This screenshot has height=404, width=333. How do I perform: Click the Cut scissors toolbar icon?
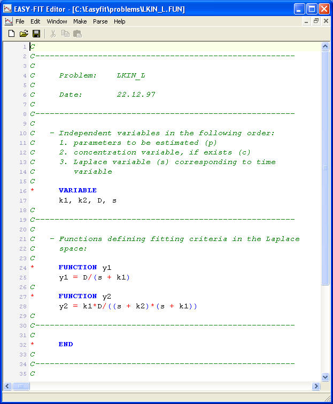click(x=53, y=34)
